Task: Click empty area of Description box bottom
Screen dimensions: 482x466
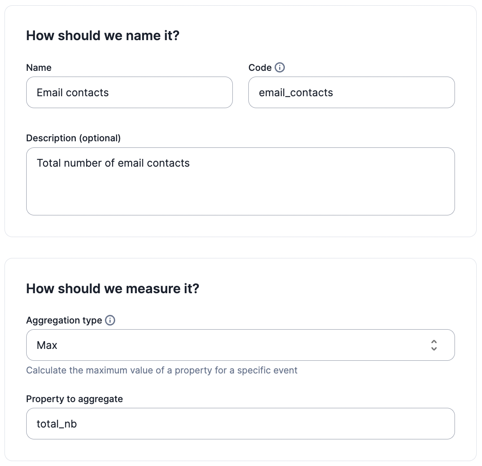Action: point(240,200)
